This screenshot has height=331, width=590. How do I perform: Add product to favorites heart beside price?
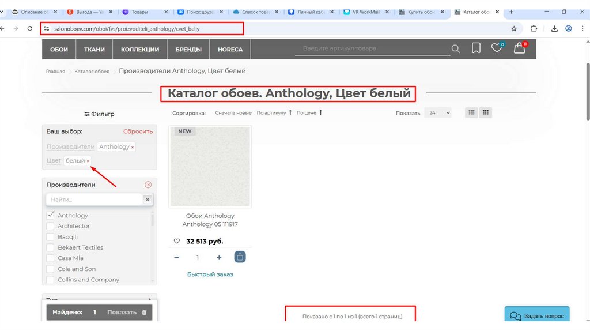coord(176,241)
